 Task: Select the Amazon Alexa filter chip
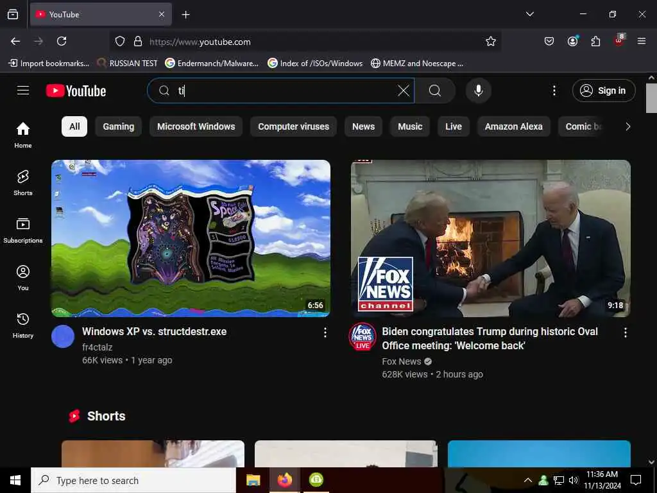pos(514,126)
